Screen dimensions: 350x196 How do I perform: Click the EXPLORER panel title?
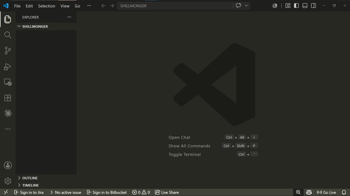tap(30, 17)
